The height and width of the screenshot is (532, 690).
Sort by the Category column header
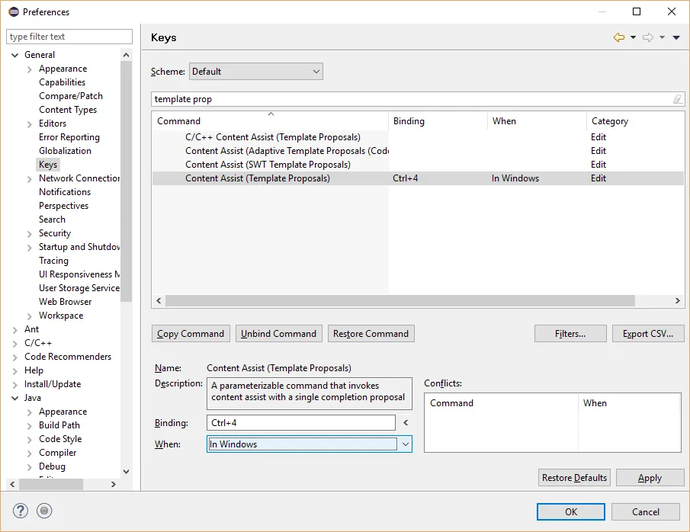coord(635,121)
